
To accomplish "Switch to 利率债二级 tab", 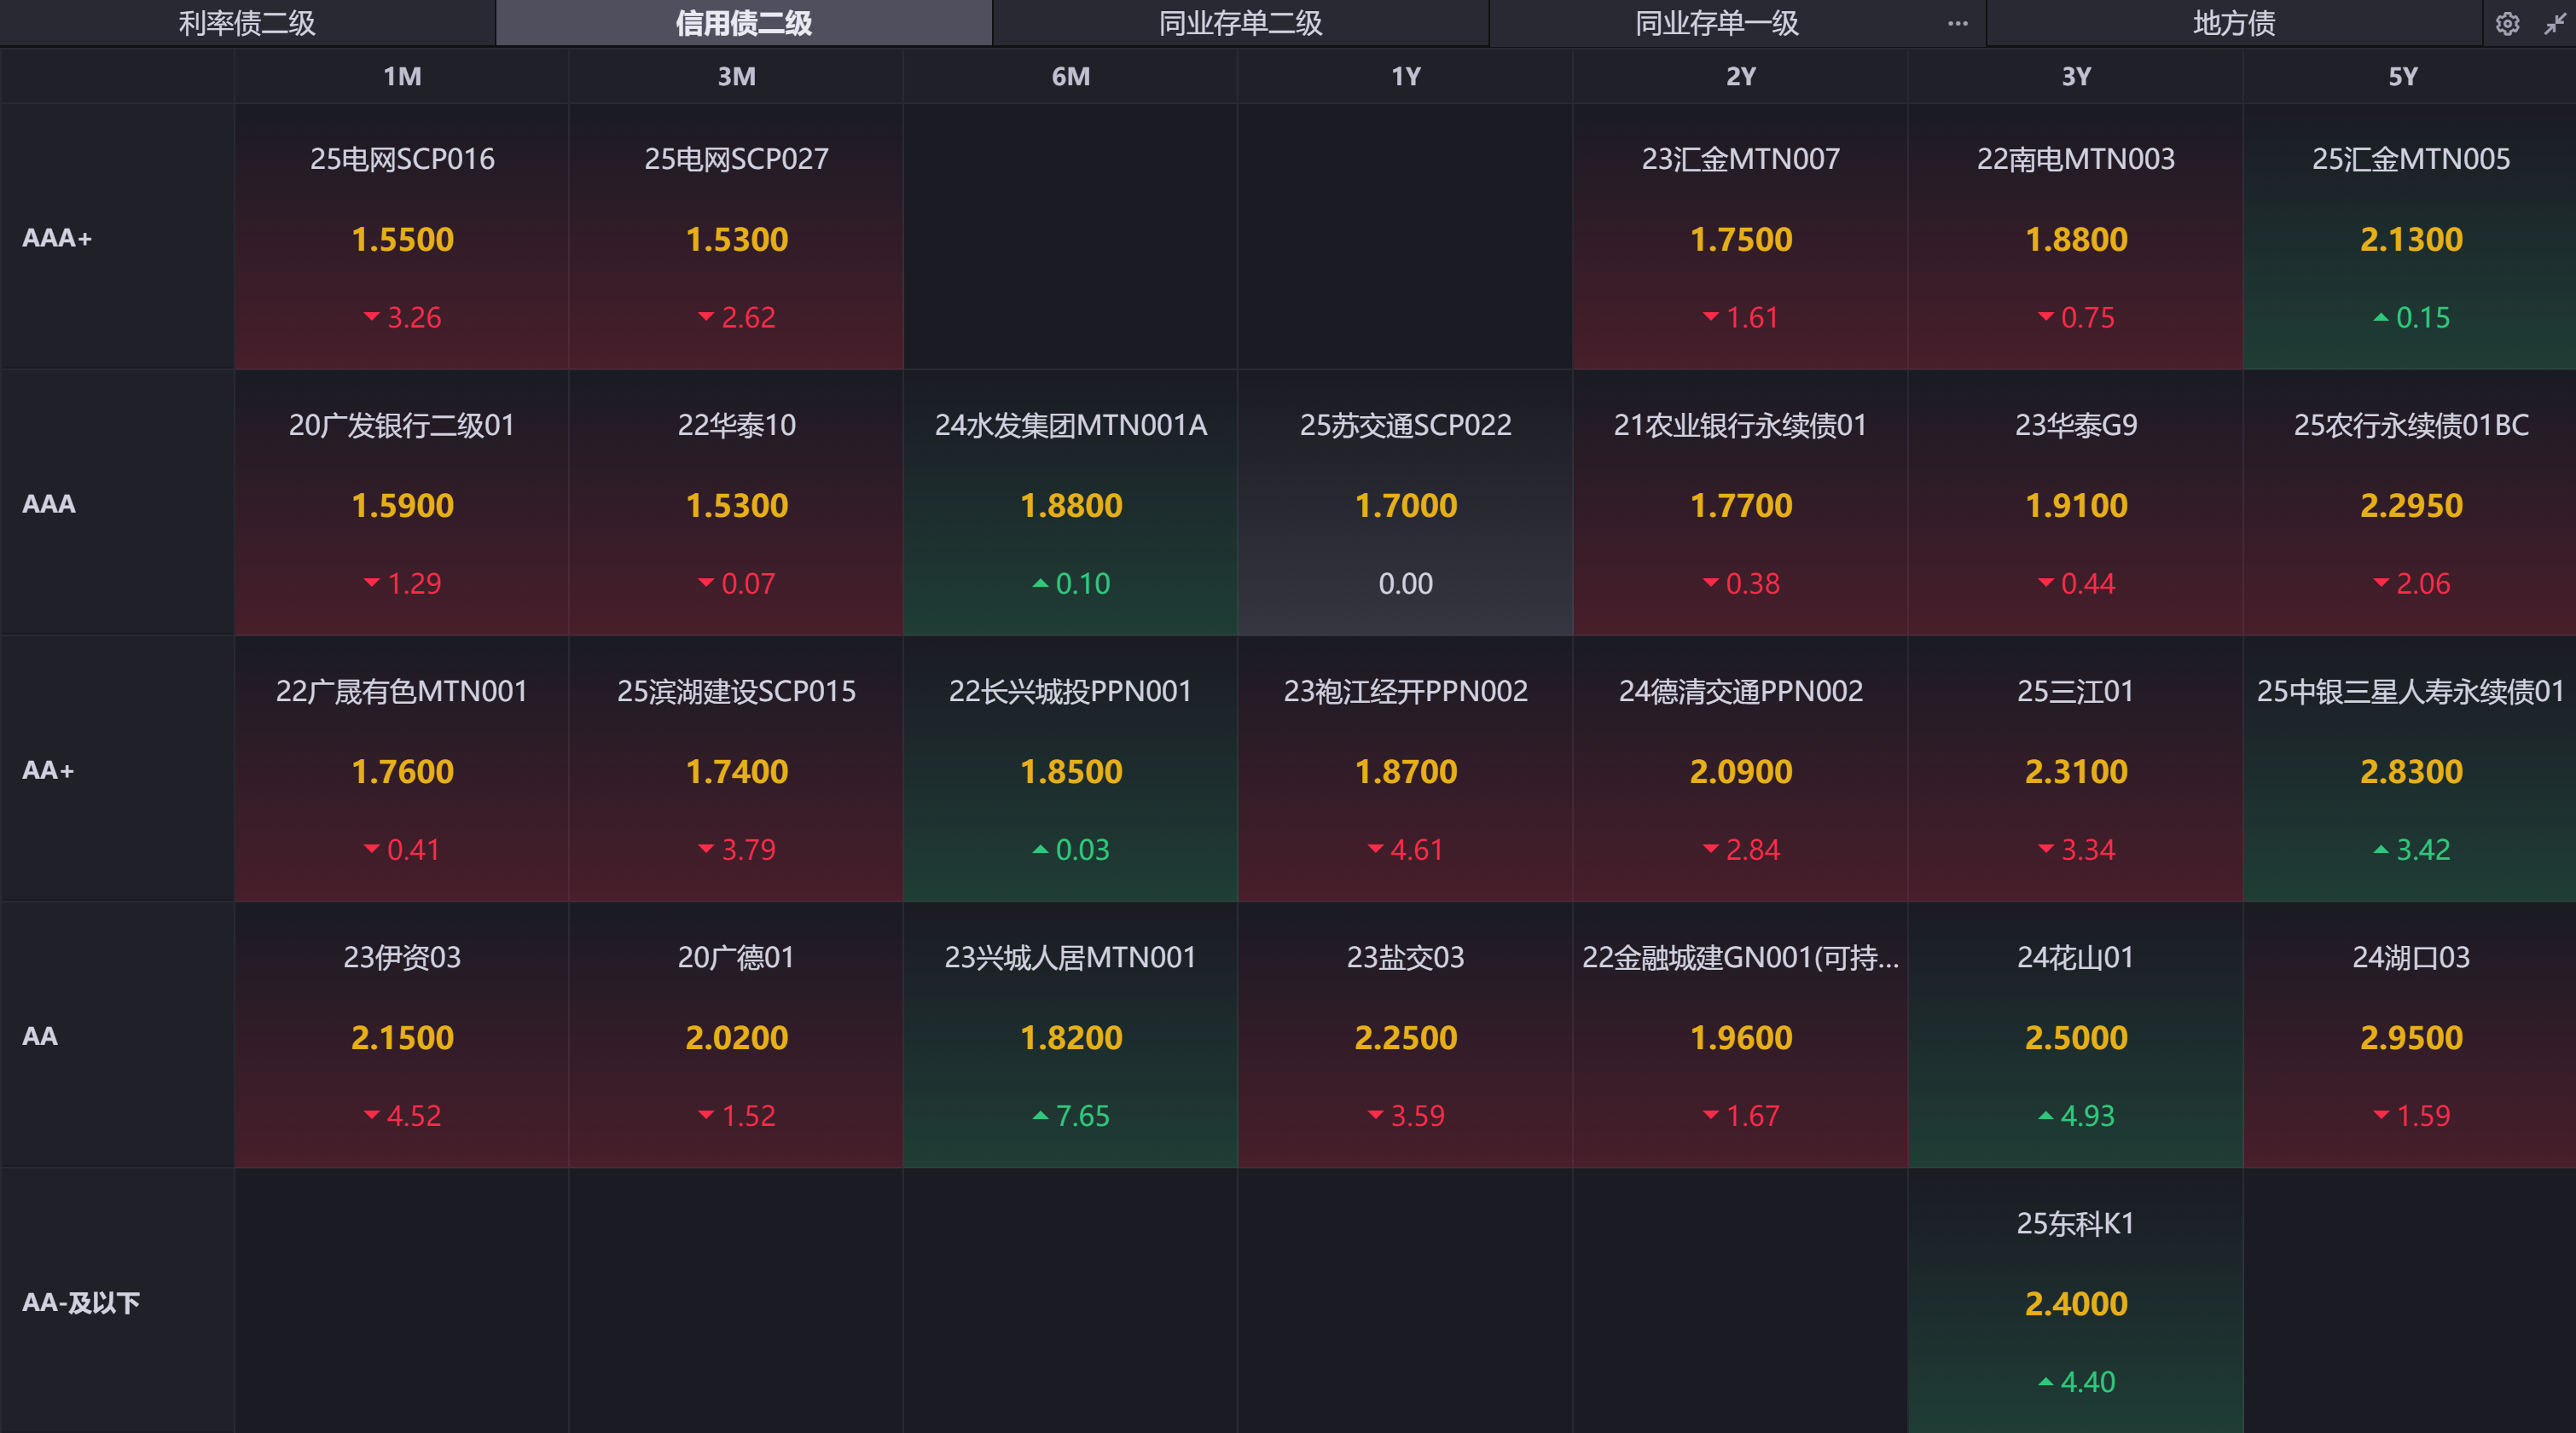I will point(247,23).
